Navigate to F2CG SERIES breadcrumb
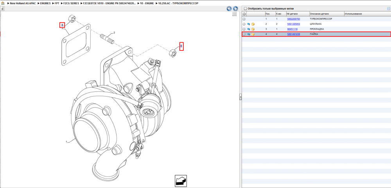This screenshot has height=188, width=391. coord(71,4)
